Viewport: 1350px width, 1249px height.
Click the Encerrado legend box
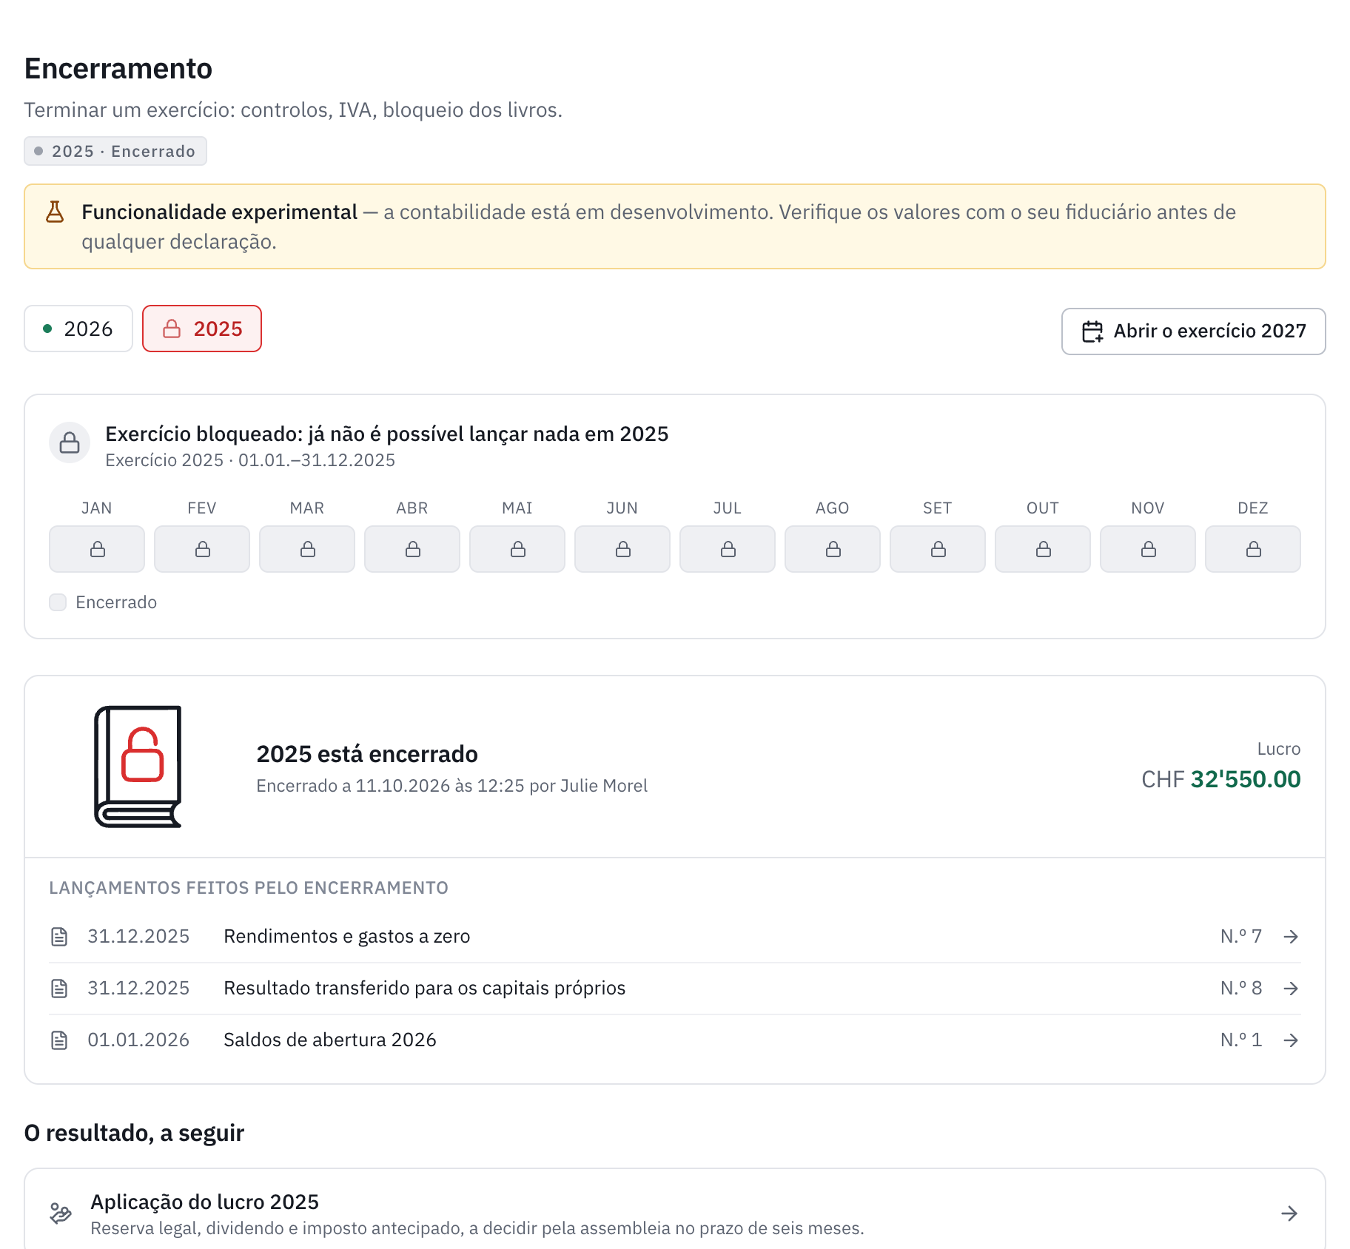click(x=58, y=602)
